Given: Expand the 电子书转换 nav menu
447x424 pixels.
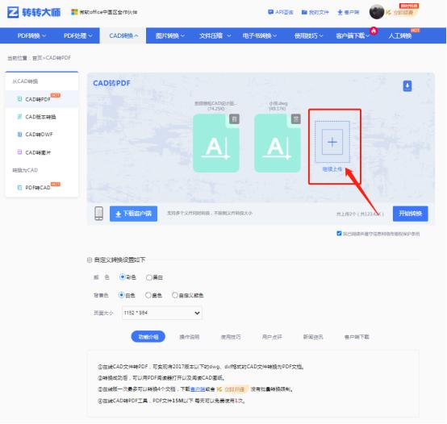Looking at the screenshot, I should 260,35.
